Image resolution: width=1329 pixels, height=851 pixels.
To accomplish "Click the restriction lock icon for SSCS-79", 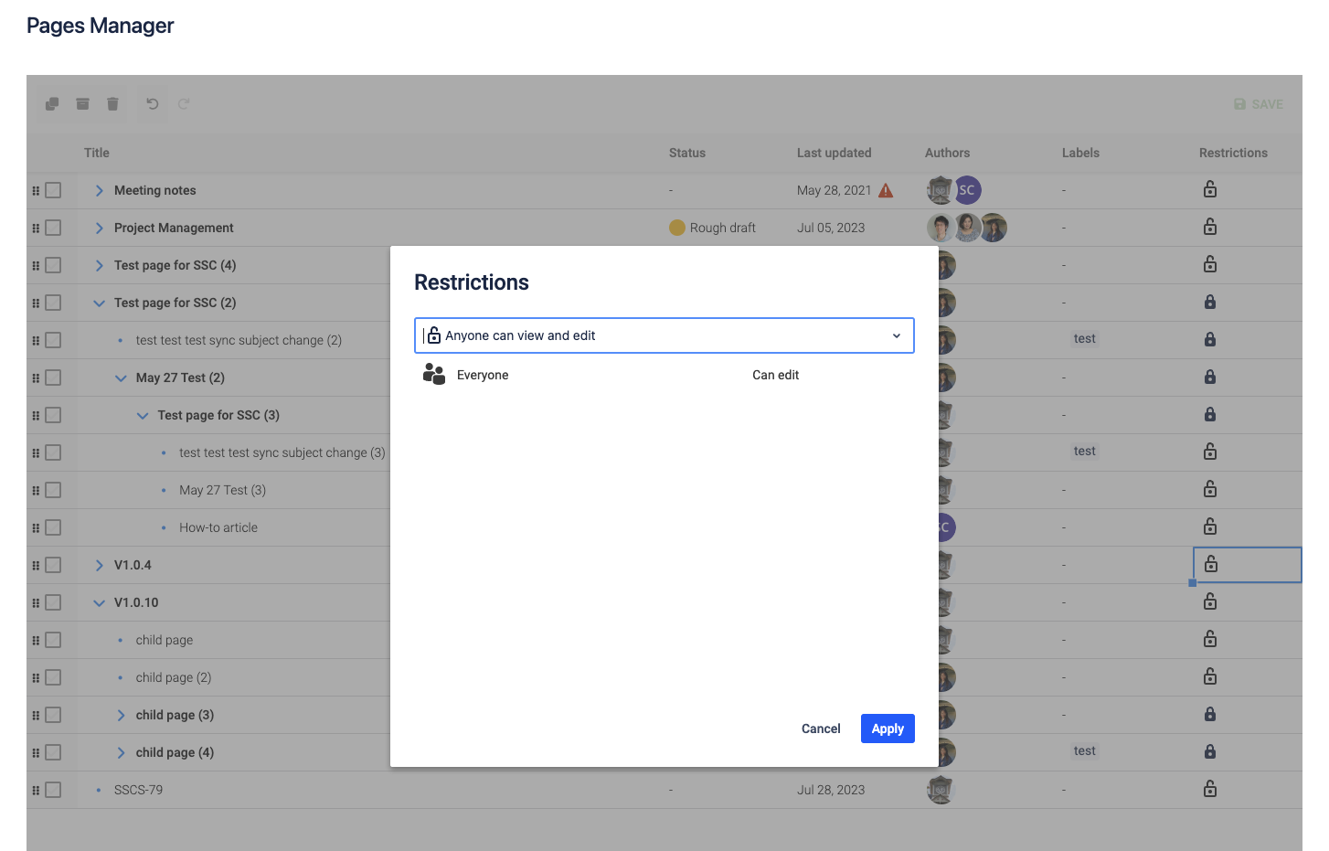I will coord(1209,789).
